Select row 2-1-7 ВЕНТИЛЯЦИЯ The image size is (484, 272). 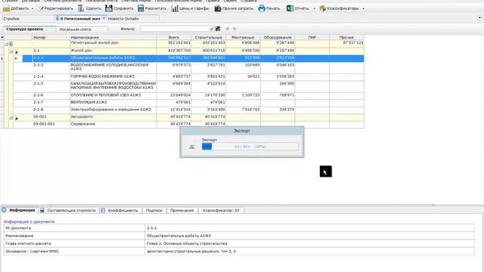[188, 103]
